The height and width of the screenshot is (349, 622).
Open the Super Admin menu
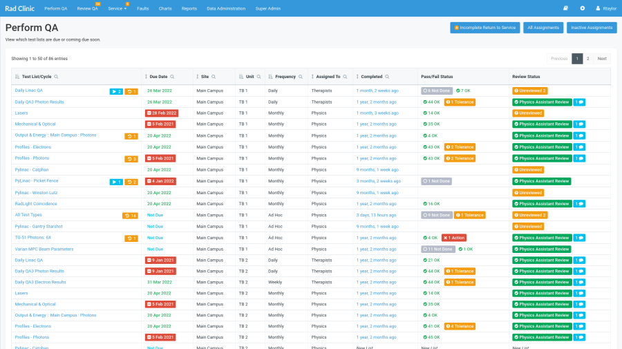click(268, 8)
